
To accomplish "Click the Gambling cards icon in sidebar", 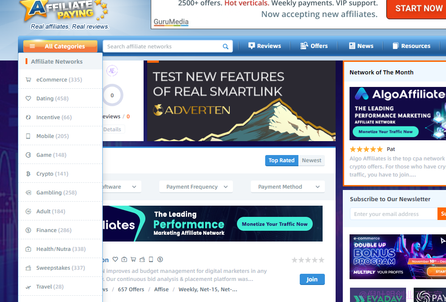I will (x=28, y=193).
